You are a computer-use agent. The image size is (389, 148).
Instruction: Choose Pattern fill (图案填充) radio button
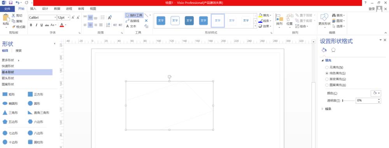pos(327,85)
